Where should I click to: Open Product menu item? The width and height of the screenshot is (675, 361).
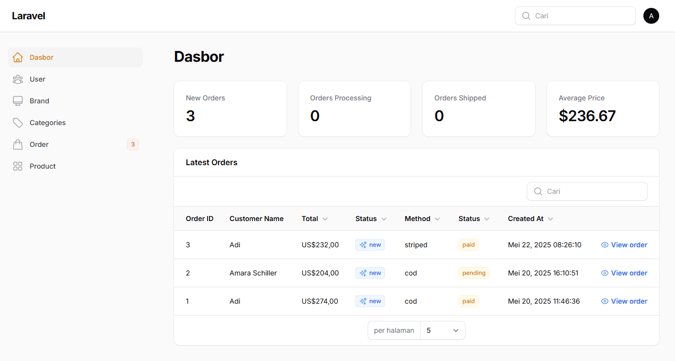(75, 166)
